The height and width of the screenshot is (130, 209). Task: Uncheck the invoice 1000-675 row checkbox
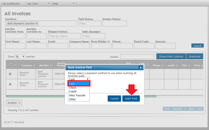10,74
